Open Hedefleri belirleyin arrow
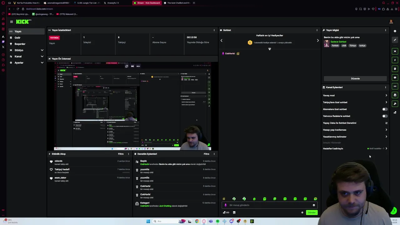 386,148
